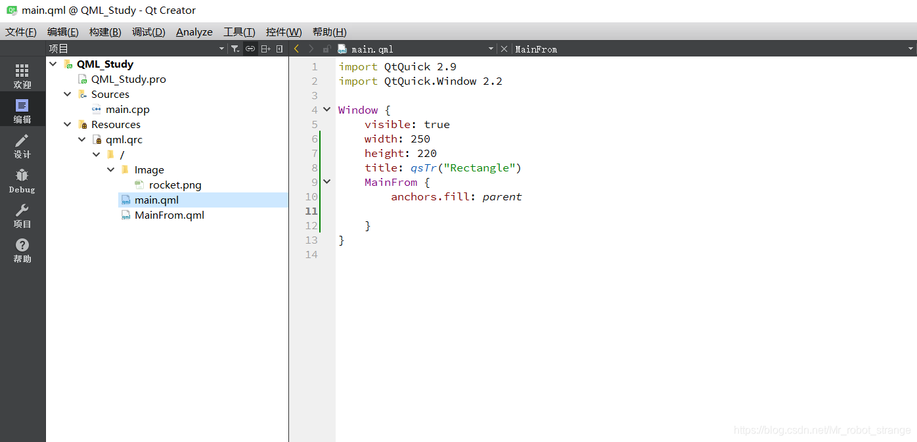Click 'import QtQuick 2.9' line
Viewport: 917px width, 442px height.
(397, 66)
